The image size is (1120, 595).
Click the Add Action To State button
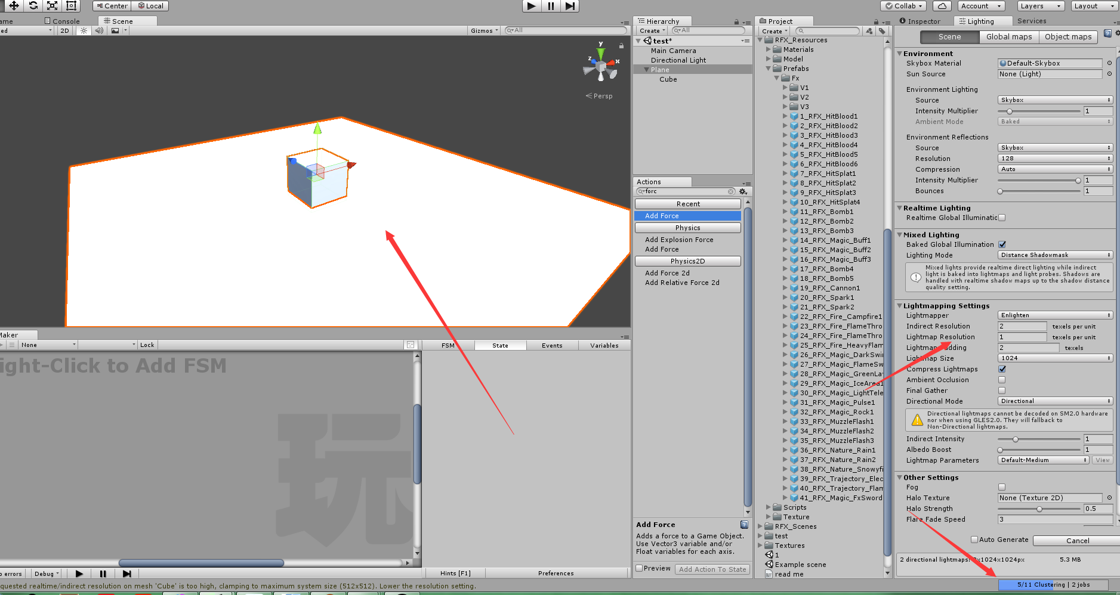[712, 569]
